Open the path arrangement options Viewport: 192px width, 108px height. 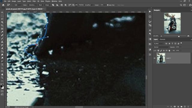point(61,5)
